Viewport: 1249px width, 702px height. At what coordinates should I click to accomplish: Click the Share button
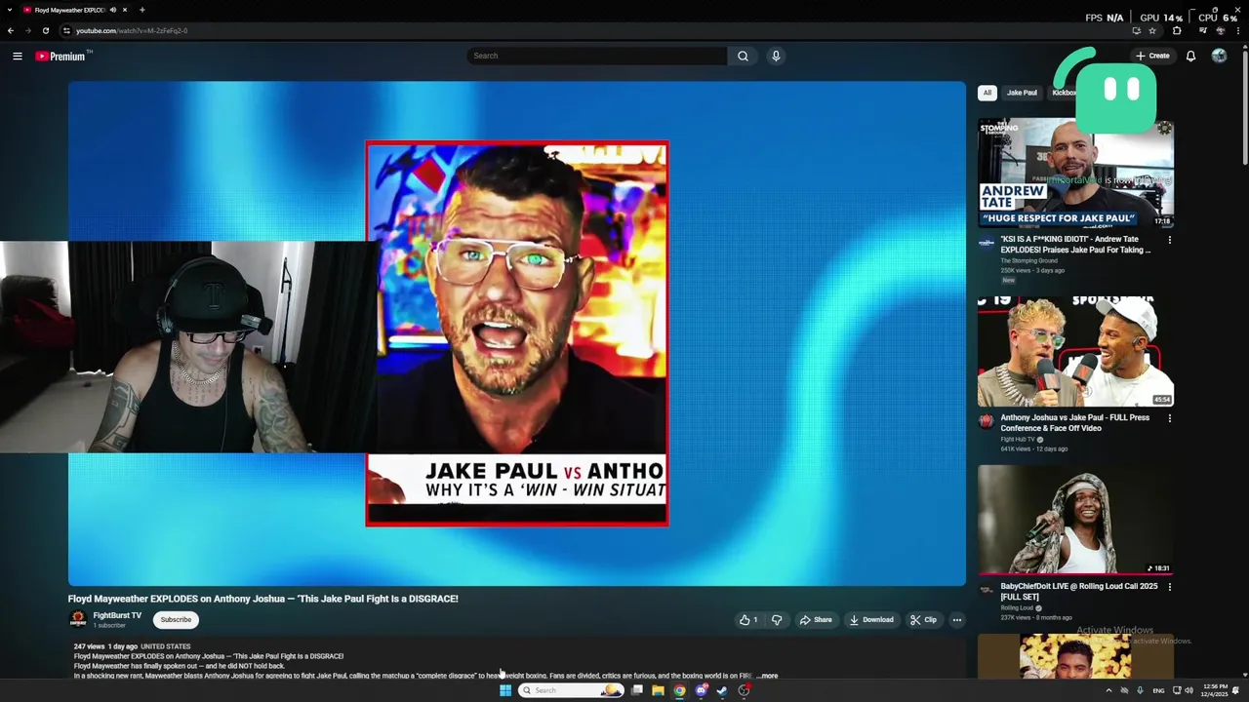816,620
